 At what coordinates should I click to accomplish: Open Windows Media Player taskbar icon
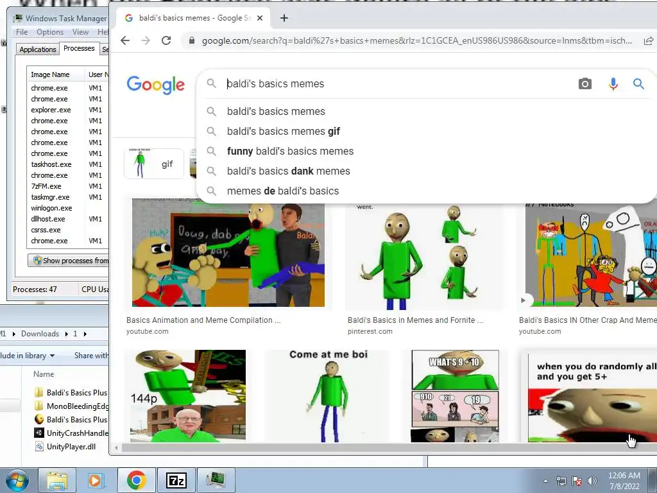point(95,480)
